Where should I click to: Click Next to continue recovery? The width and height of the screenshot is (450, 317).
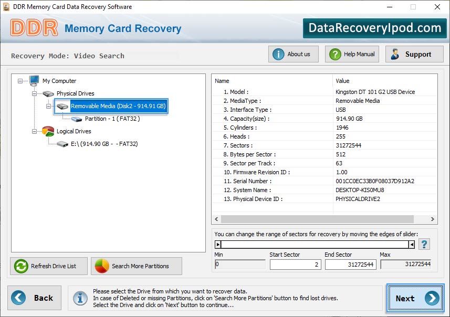tap(415, 298)
